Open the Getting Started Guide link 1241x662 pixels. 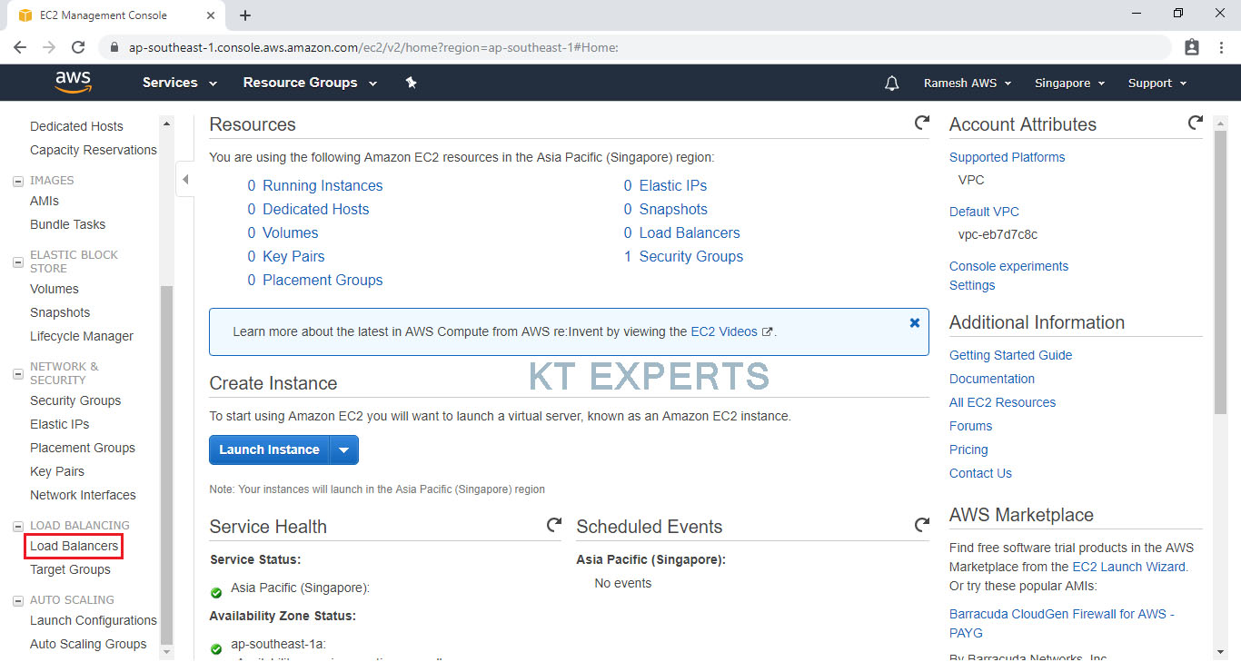1010,355
